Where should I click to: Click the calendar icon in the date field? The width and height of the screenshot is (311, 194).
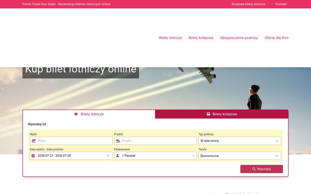tap(33, 156)
